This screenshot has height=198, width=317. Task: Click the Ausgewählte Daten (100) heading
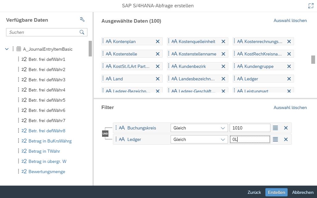pyautogui.click(x=131, y=21)
